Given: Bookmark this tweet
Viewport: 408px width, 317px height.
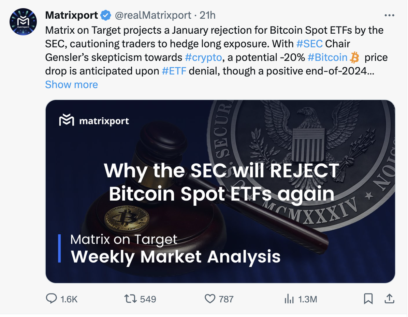Looking at the screenshot, I should [x=368, y=299].
